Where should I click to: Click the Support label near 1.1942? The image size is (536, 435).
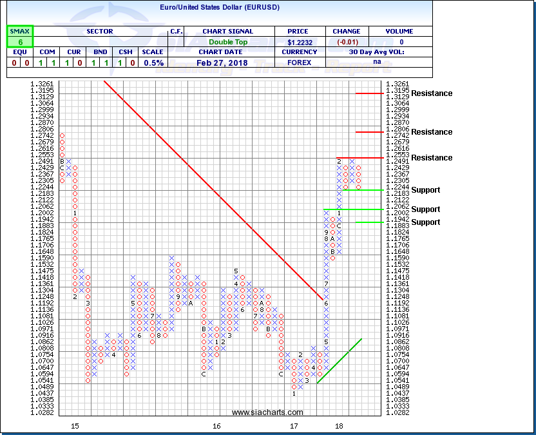point(426,222)
